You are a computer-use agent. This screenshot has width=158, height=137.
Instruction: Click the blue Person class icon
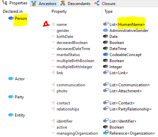(x=11, y=18)
